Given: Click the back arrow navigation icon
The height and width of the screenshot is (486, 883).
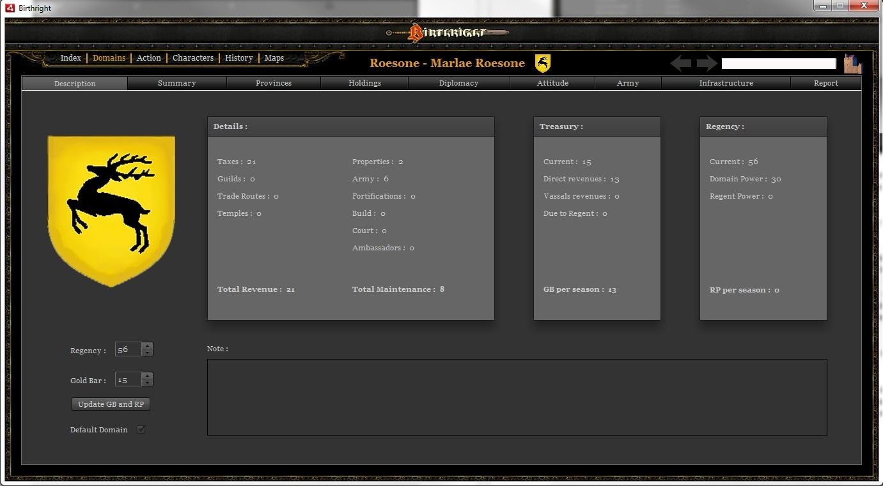Looking at the screenshot, I should click(x=680, y=63).
